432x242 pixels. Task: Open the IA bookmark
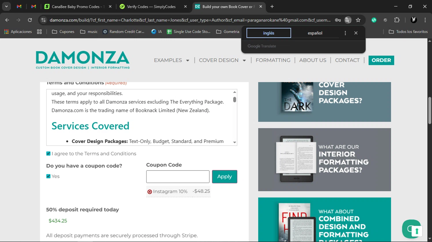[157, 32]
